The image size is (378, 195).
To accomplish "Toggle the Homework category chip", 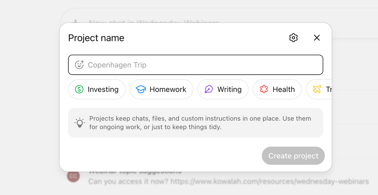I will click(161, 89).
